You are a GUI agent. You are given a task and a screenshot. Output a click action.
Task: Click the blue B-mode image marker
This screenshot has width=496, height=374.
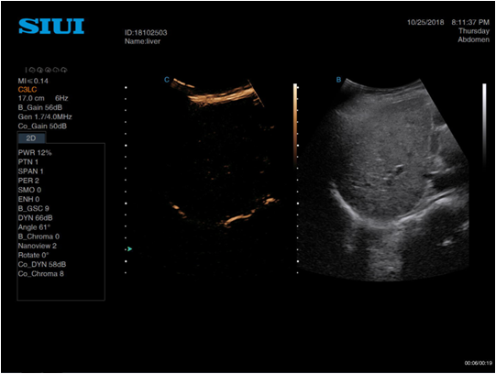pos(338,80)
